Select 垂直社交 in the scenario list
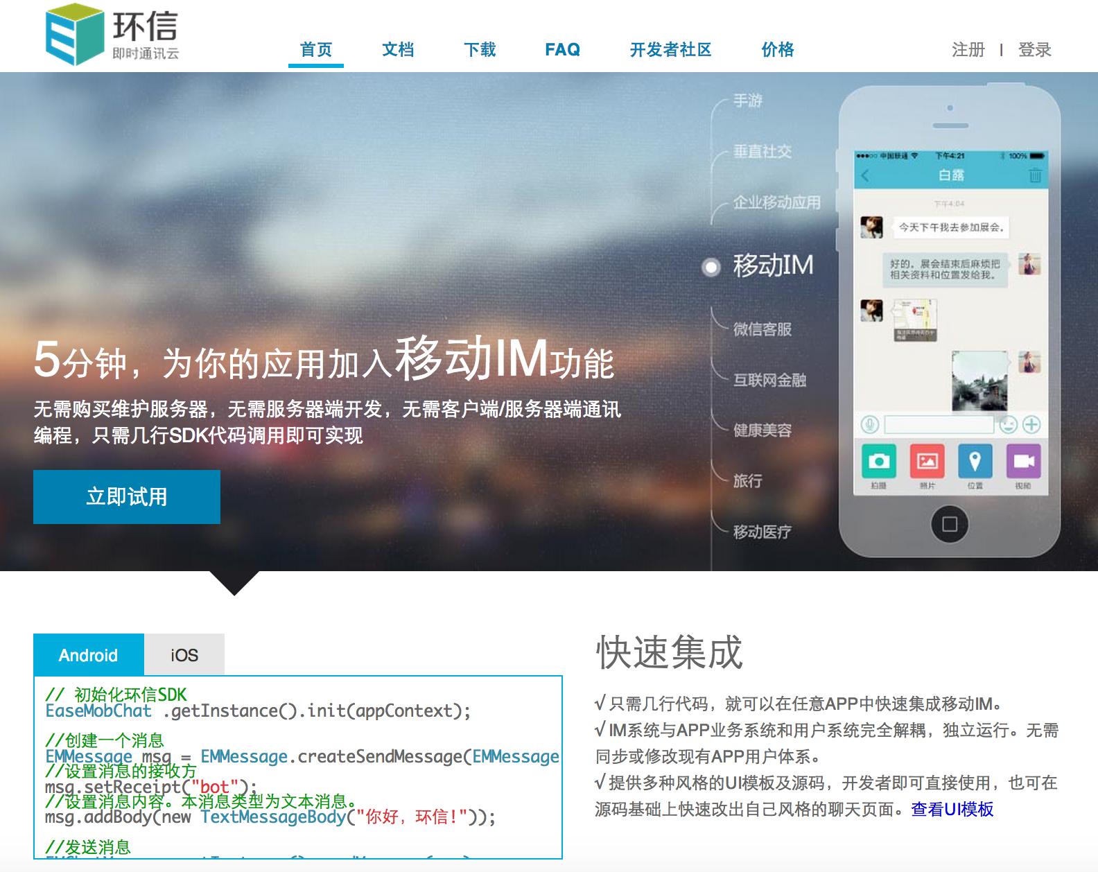Image resolution: width=1098 pixels, height=872 pixels. [762, 152]
